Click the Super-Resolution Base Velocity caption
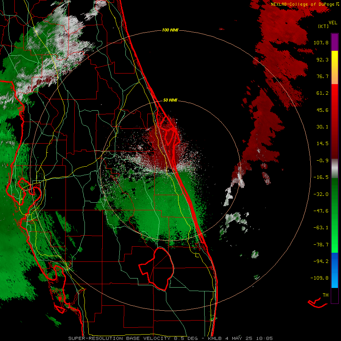This screenshot has height=341, width=341. pos(170,338)
